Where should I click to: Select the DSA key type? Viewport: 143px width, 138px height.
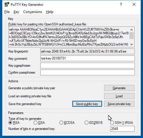(39, 123)
